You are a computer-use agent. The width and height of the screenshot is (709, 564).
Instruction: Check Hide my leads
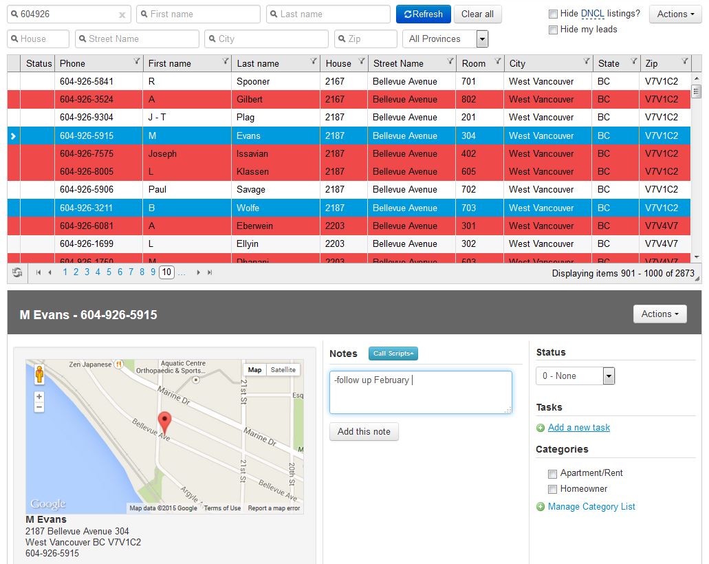552,30
